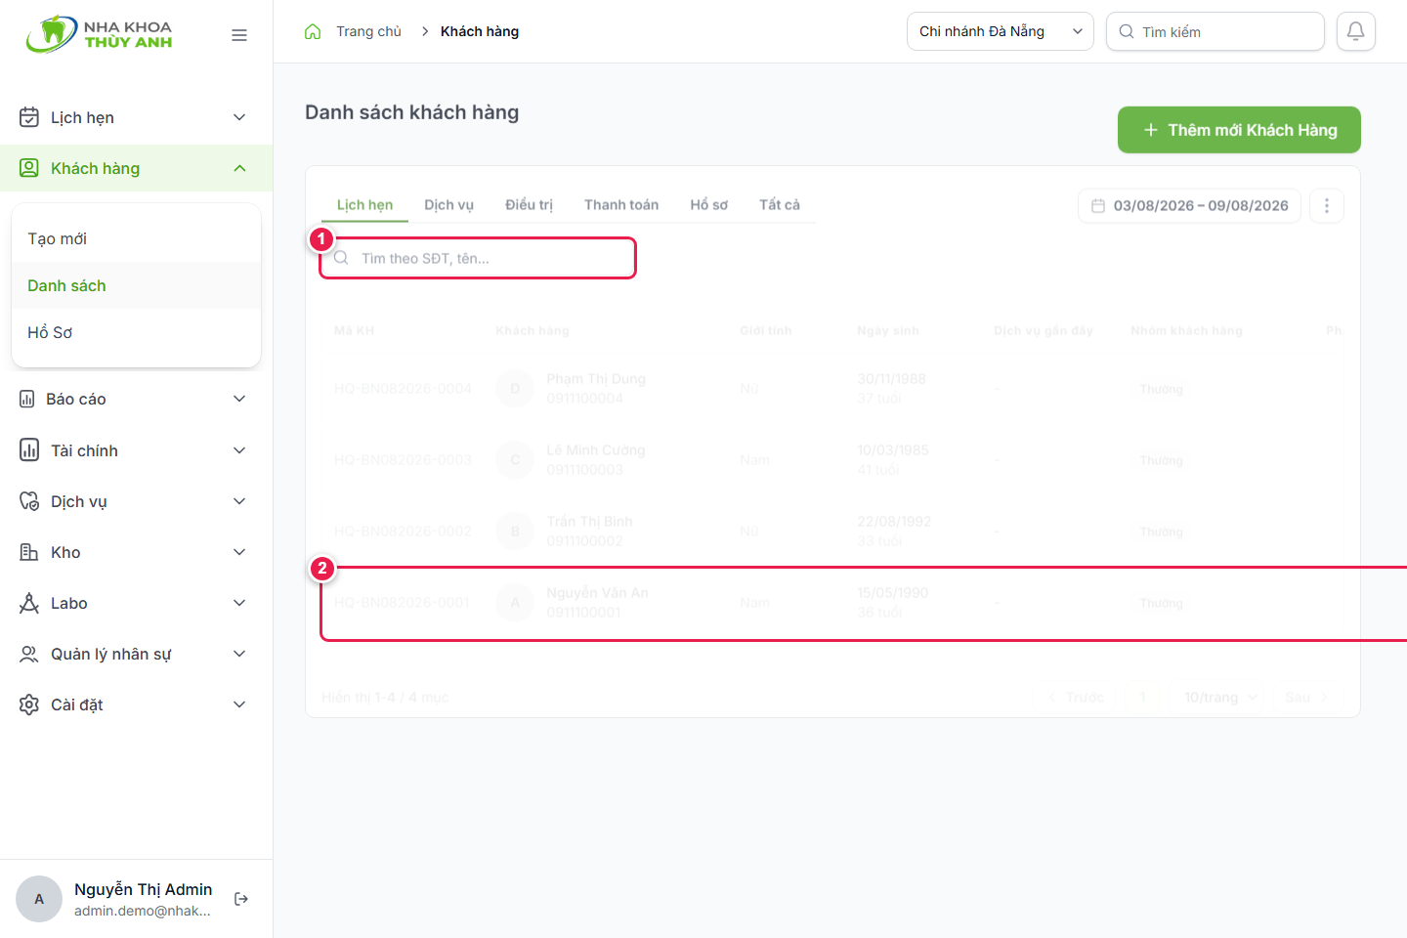
Task: Click the Quản lý nhân sự icon
Action: click(29, 654)
